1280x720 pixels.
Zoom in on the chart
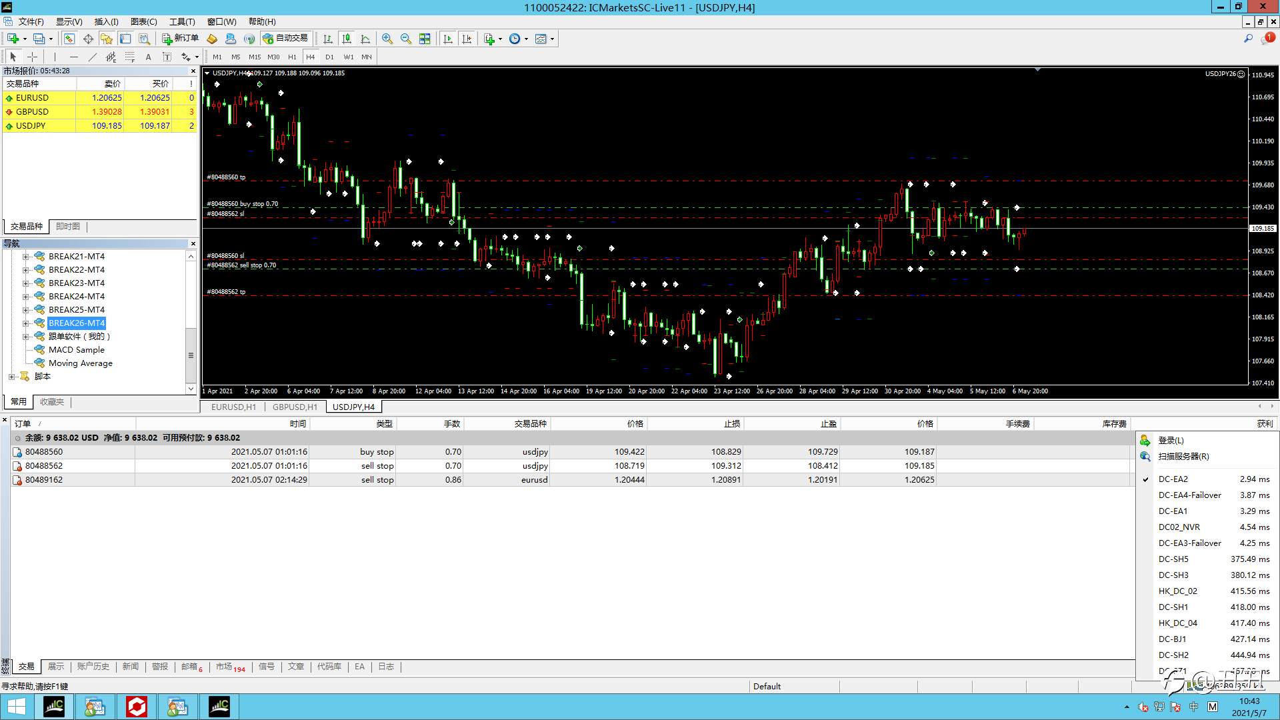(x=387, y=39)
